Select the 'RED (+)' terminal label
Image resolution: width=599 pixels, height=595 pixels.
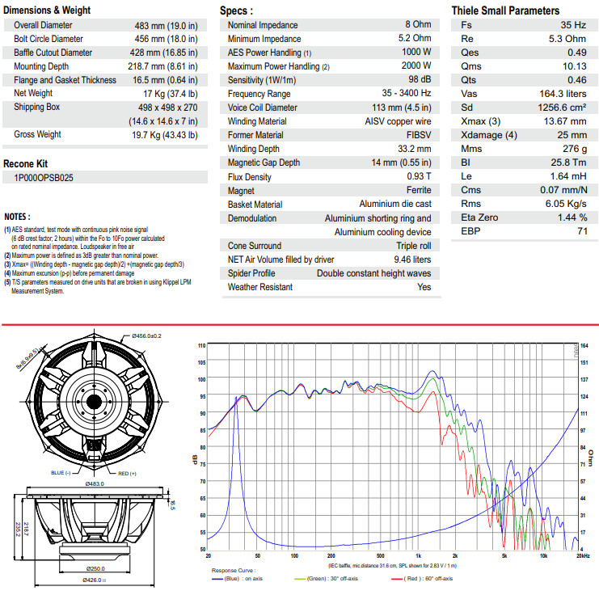point(127,474)
